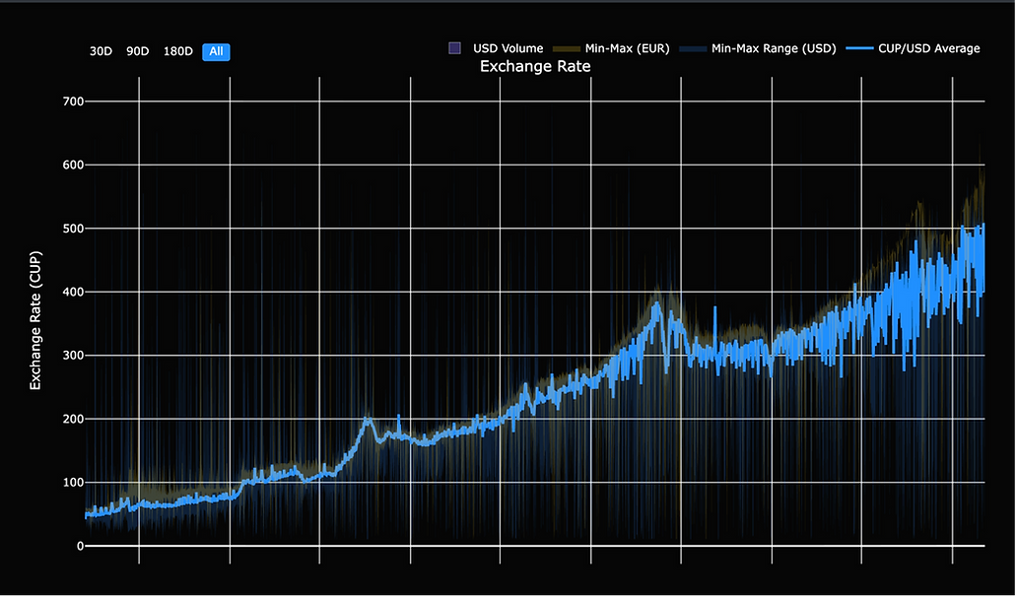Click the blue CUP/USD Average line icon

pyautogui.click(x=859, y=48)
